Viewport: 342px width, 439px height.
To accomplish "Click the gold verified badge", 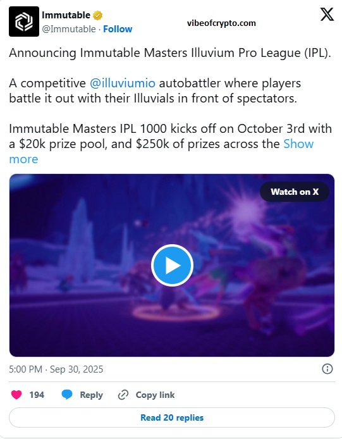I will point(97,15).
